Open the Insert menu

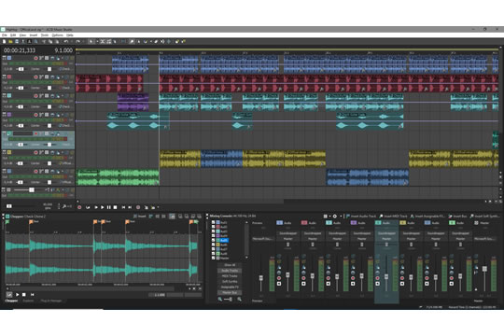34,35
